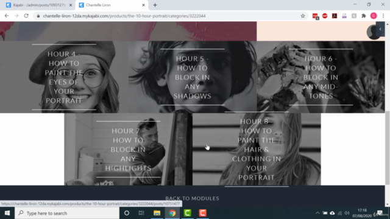Open Hour 6 How to Block in Mid-Tones
This screenshot has width=390, height=219.
(x=321, y=77)
